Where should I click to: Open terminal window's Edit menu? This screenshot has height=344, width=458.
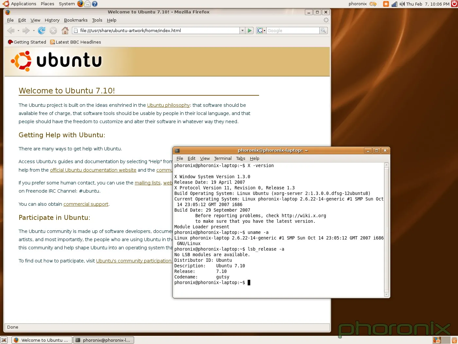pos(191,158)
